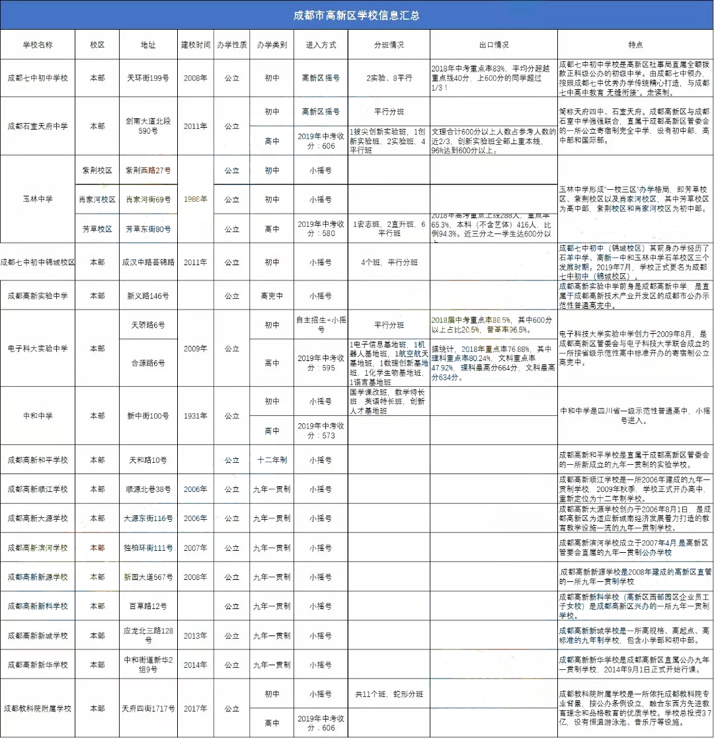Select the 进入方式 column header
This screenshot has width=714, height=738.
click(320, 44)
